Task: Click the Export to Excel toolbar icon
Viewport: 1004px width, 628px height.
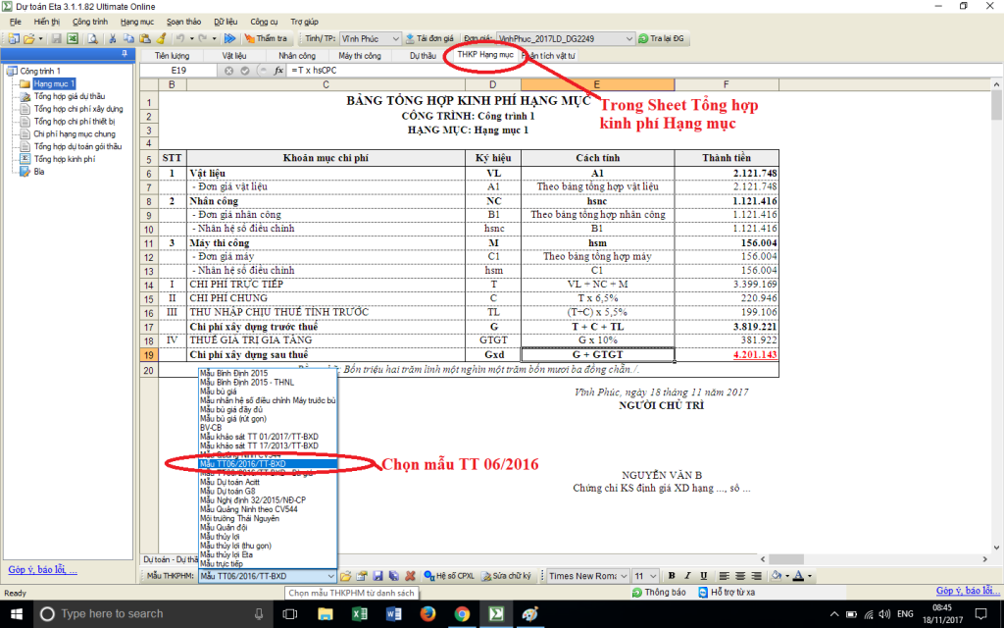Action: point(73,38)
